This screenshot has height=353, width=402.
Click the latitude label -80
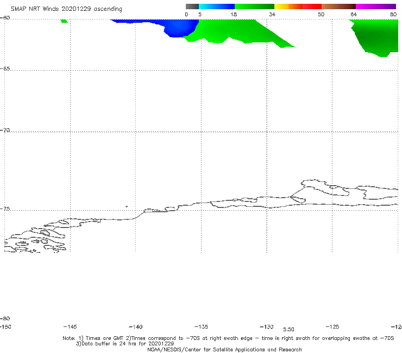(5, 319)
